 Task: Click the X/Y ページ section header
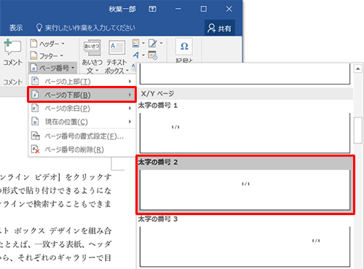pos(245,93)
